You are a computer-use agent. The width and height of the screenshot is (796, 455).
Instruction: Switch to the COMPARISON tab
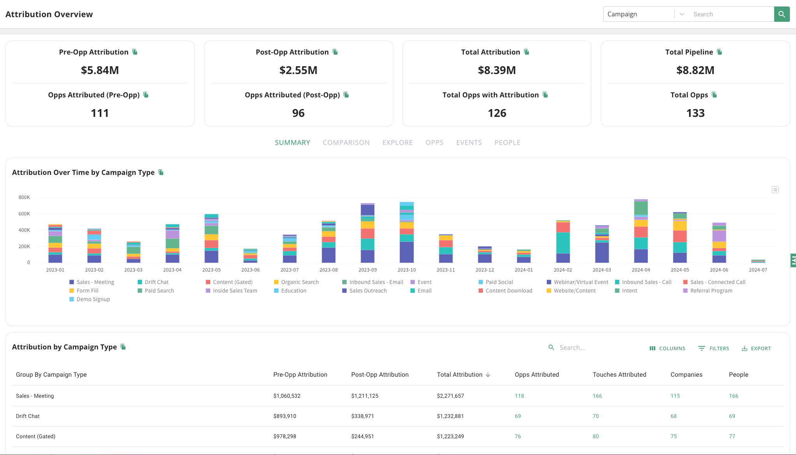pos(346,143)
